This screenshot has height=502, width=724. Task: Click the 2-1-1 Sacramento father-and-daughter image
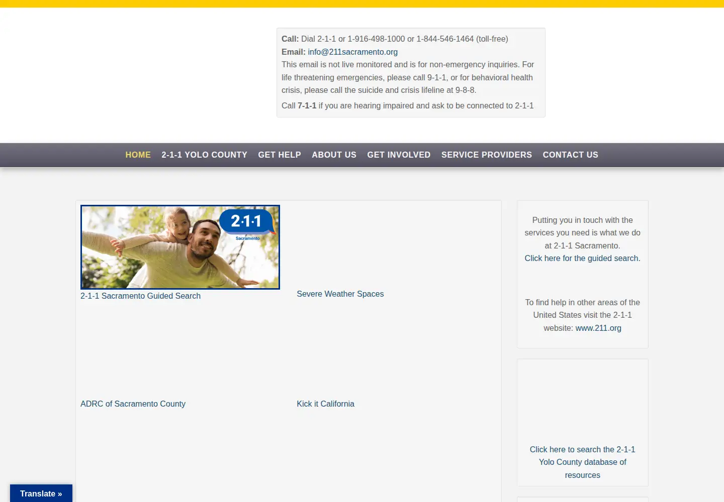[180, 247]
